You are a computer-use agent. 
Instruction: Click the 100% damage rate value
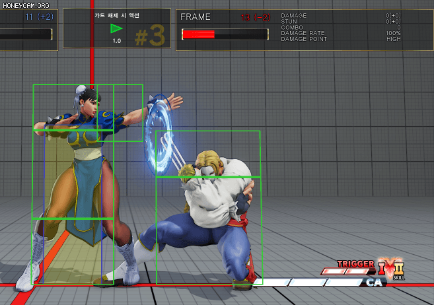393,33
